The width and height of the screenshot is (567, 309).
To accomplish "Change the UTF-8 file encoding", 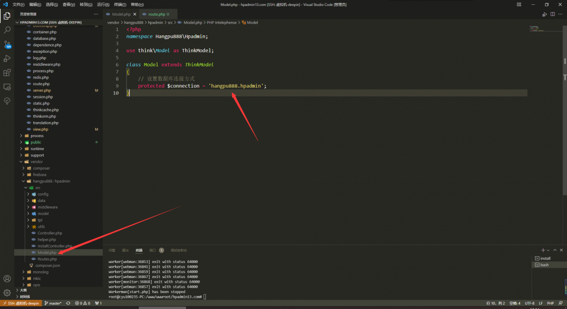I will 529,303.
